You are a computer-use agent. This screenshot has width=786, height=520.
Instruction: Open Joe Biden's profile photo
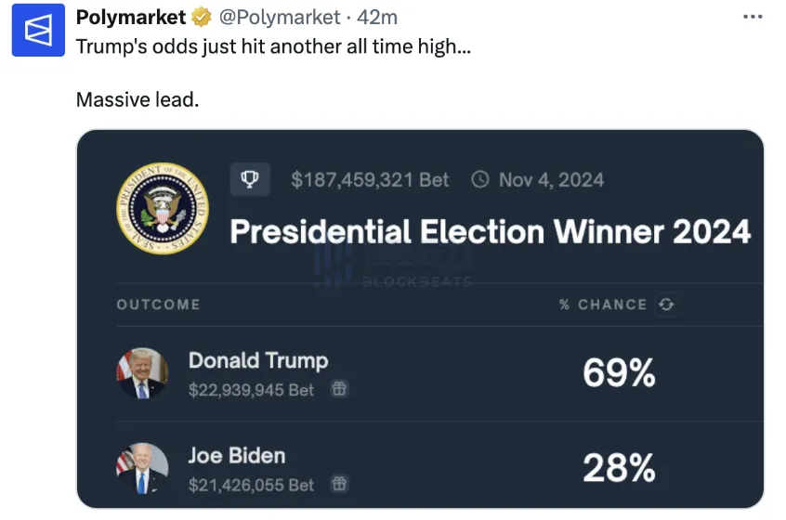(x=142, y=468)
